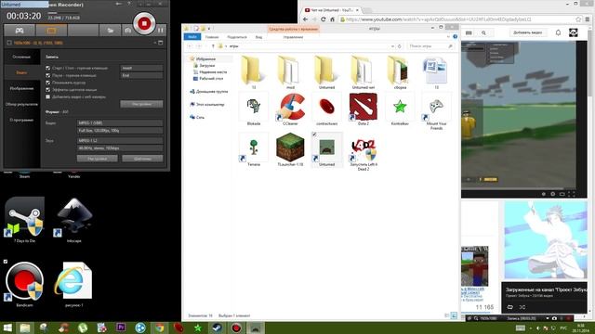Stop recording with Bandicam's red record button
The width and height of the screenshot is (595, 334).
(x=144, y=23)
